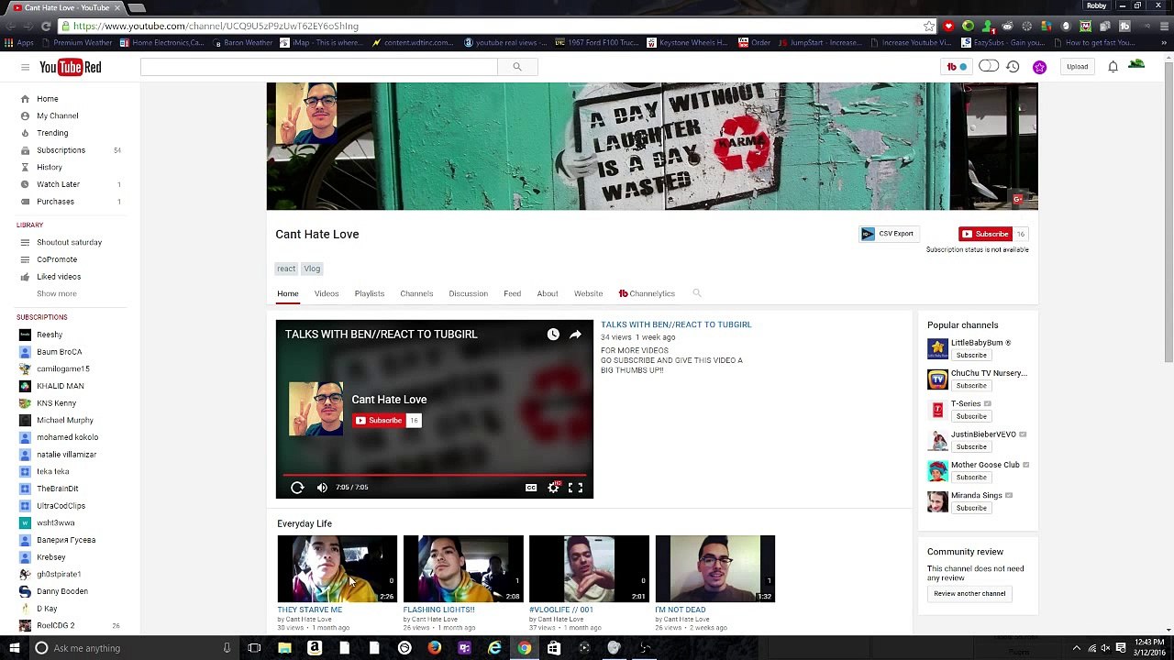Open Firefox from the taskbar
This screenshot has height=660, width=1174.
(x=435, y=648)
